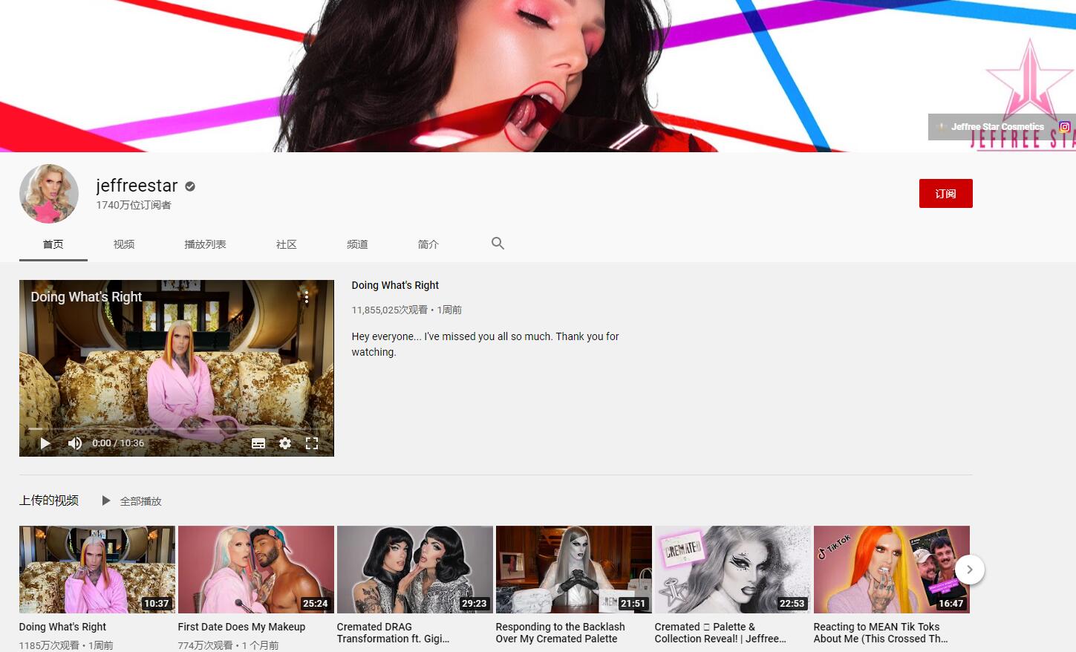Open video player settings gear
This screenshot has height=652, width=1076.
click(285, 443)
